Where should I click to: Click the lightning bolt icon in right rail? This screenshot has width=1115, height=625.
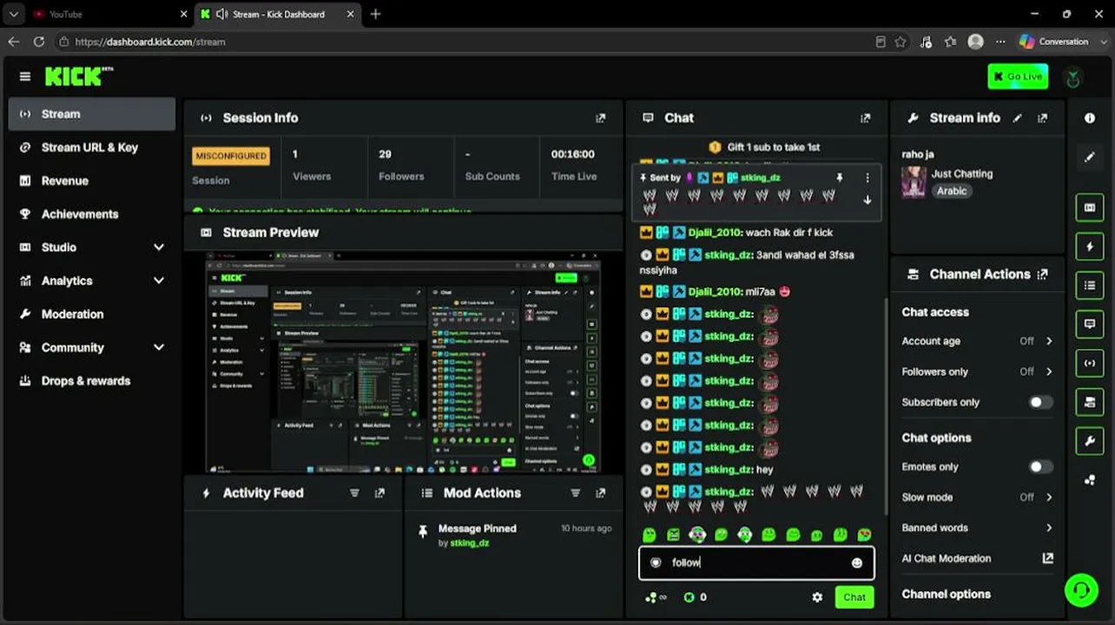coord(1090,247)
